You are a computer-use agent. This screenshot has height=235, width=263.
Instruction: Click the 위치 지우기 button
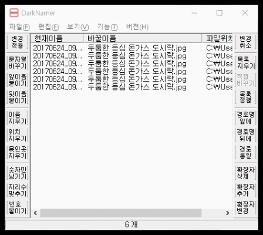tap(18, 135)
